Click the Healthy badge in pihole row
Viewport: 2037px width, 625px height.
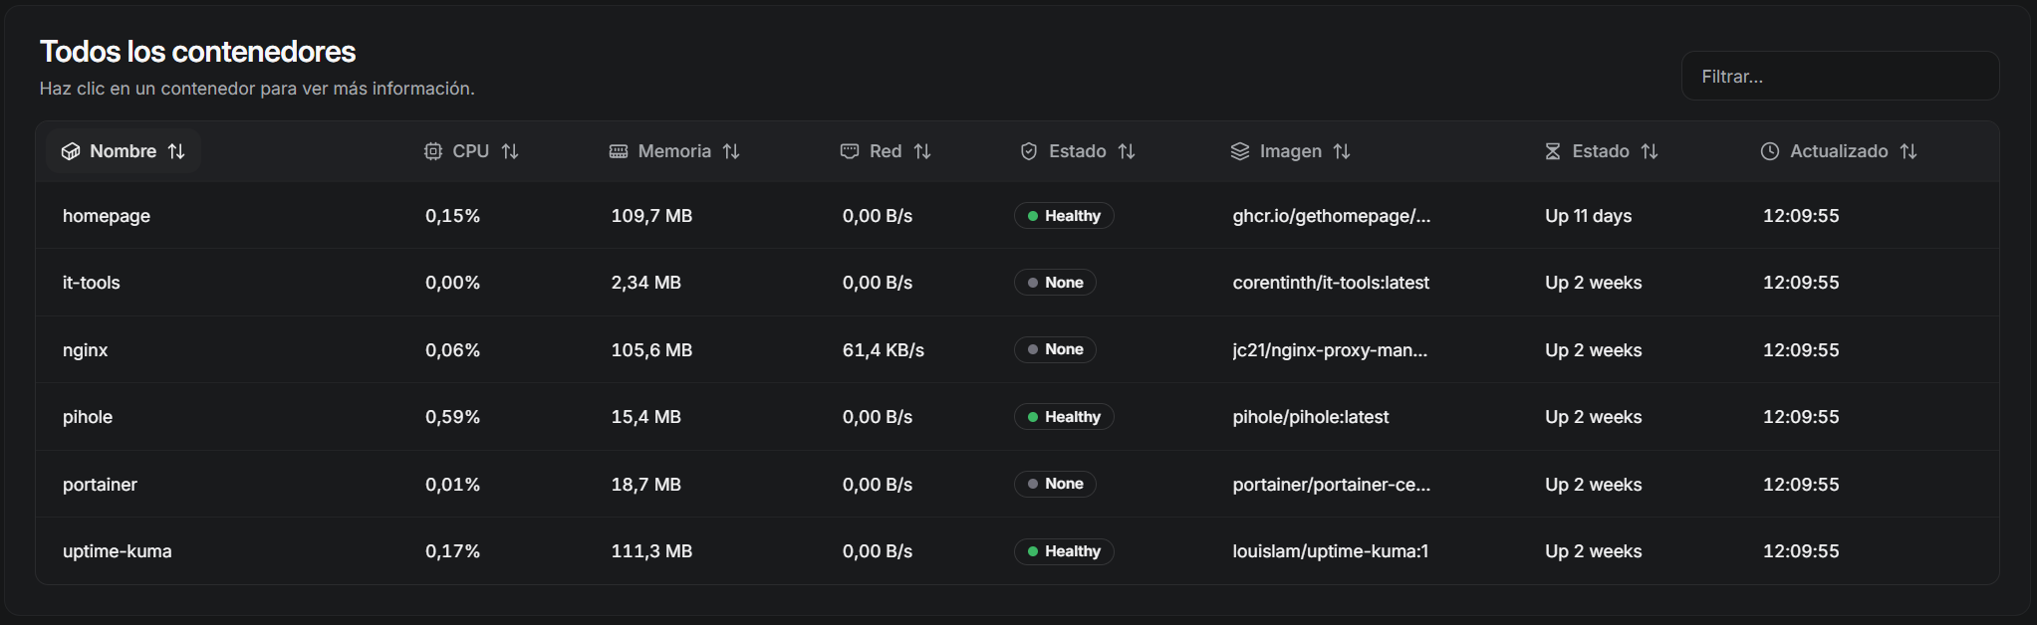pos(1064,417)
